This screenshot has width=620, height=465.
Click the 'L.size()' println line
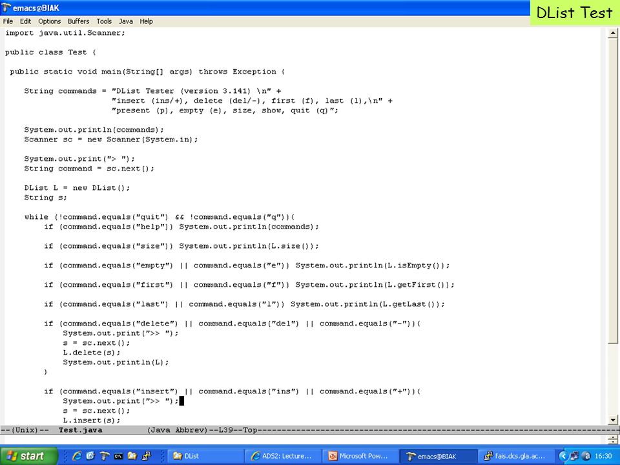(x=181, y=246)
